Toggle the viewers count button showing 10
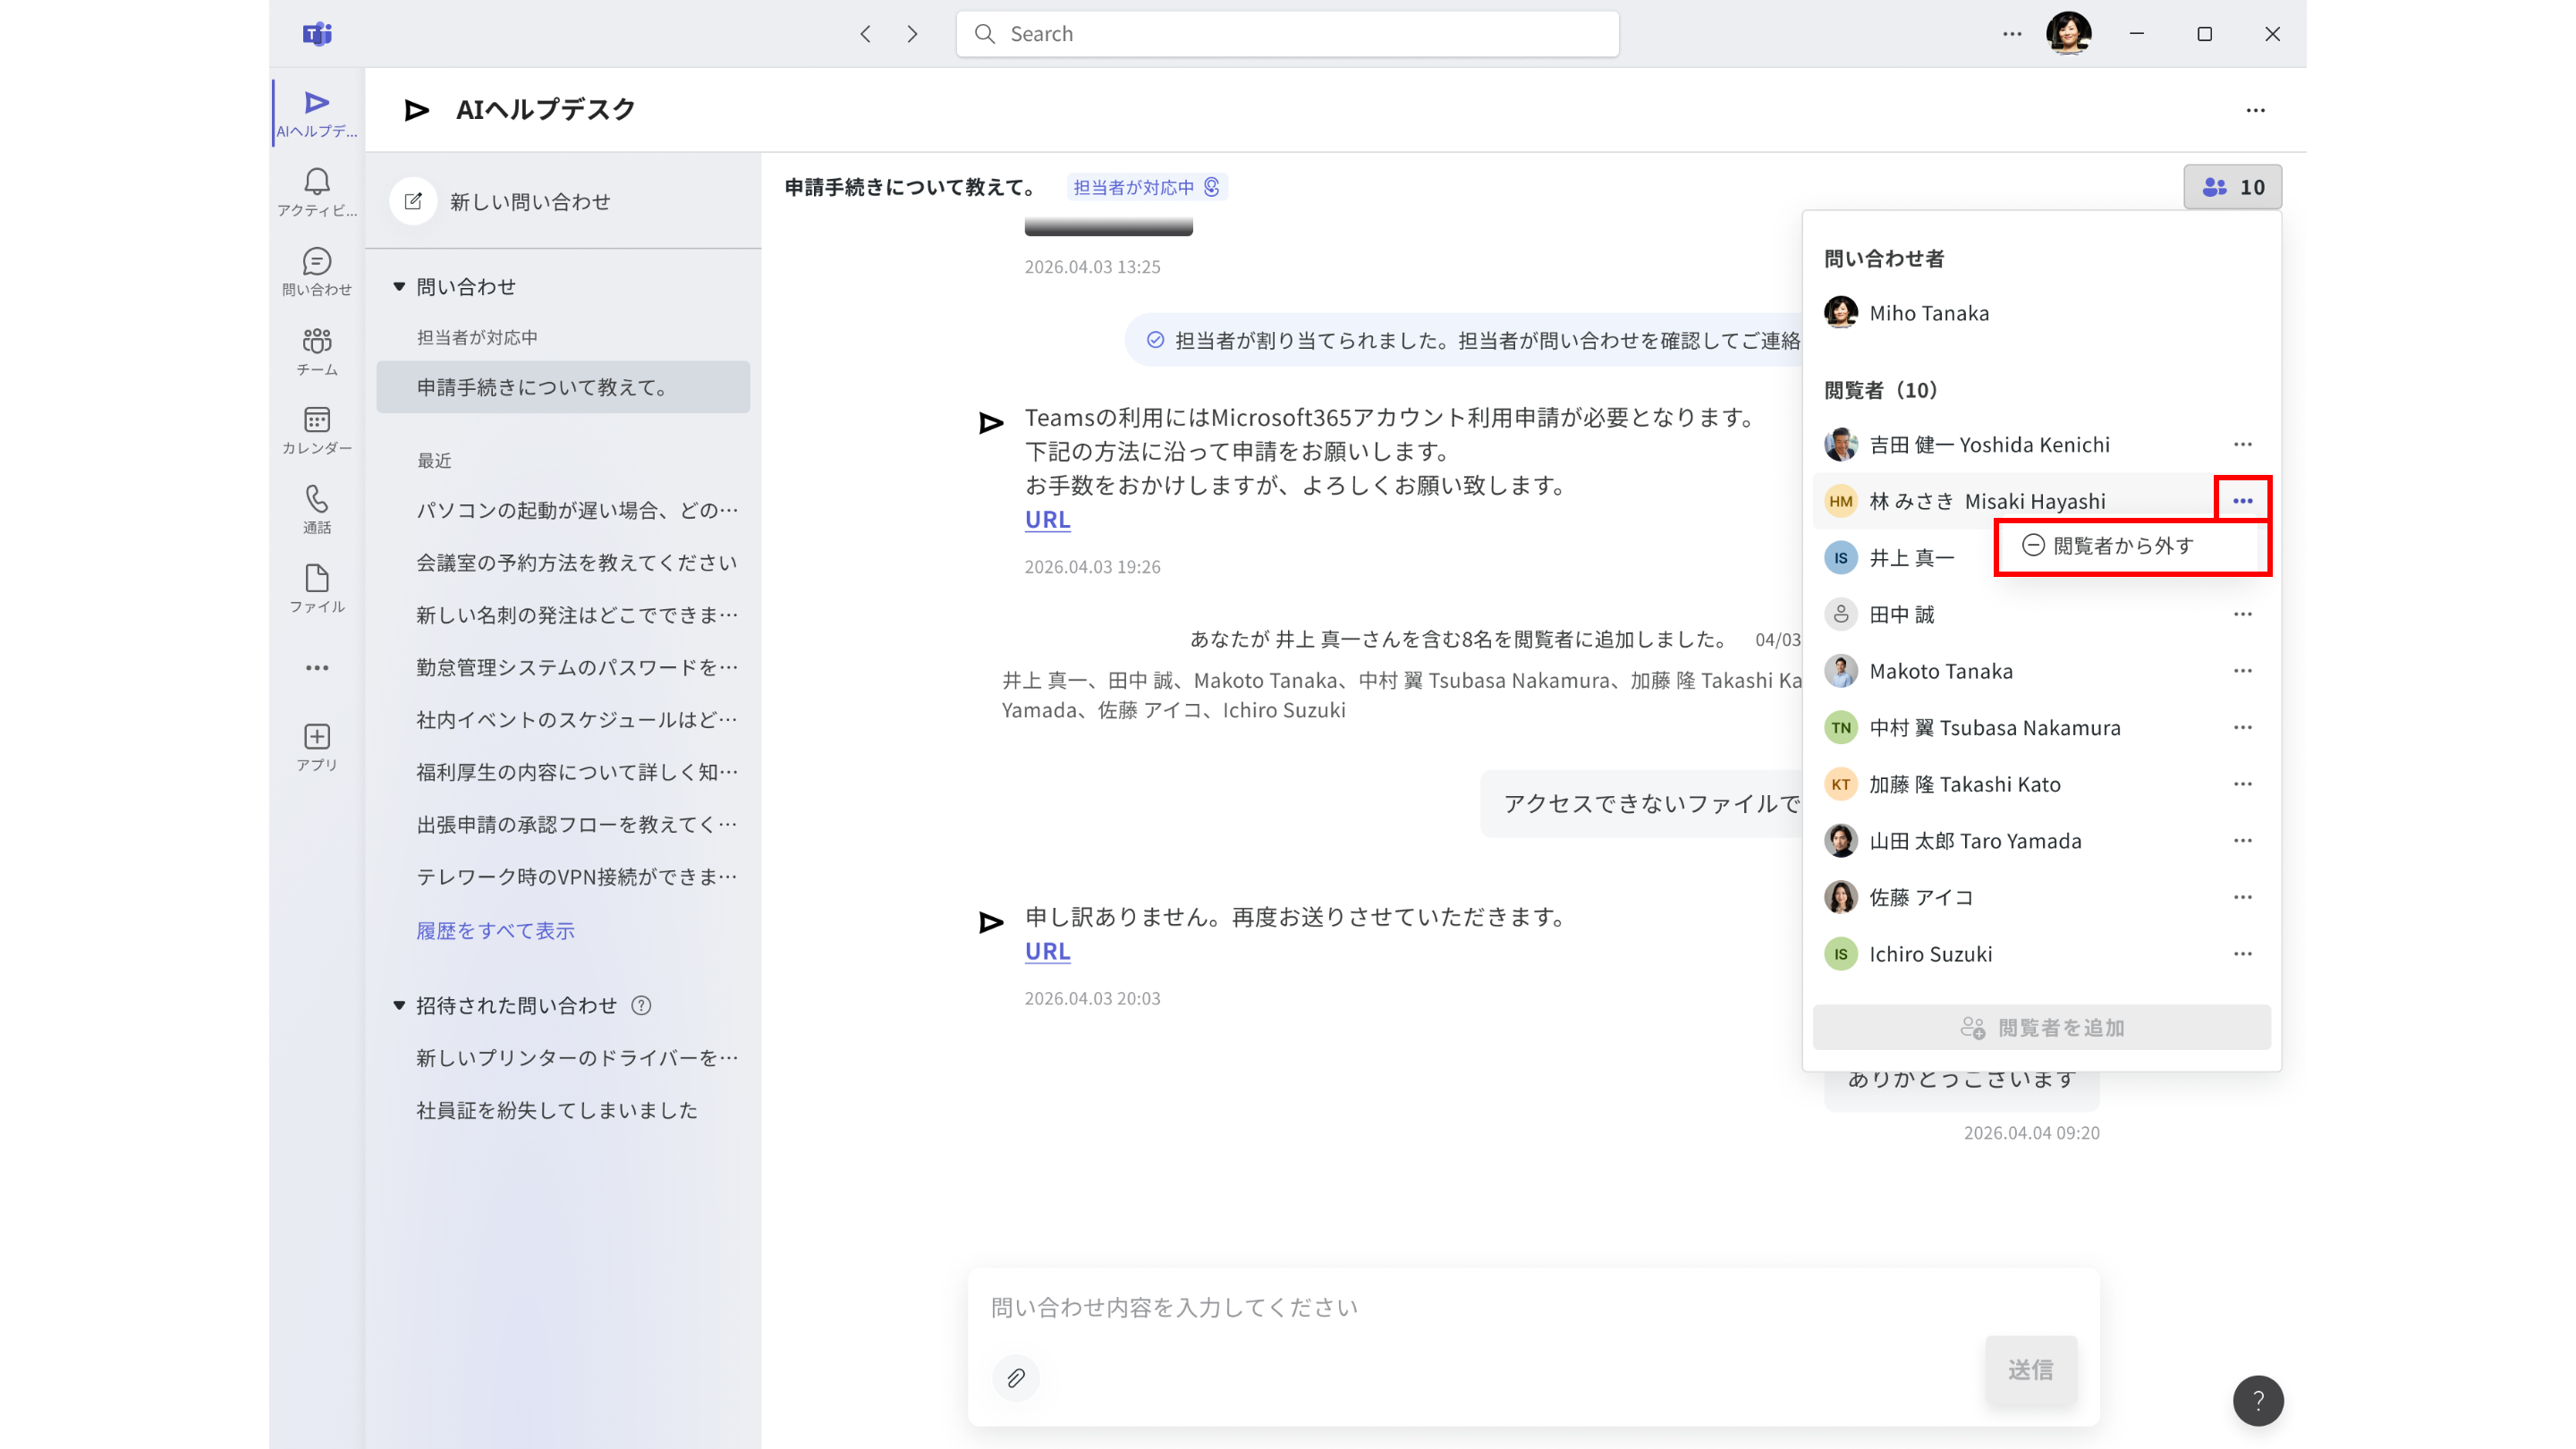Image resolution: width=2576 pixels, height=1449 pixels. [2232, 187]
